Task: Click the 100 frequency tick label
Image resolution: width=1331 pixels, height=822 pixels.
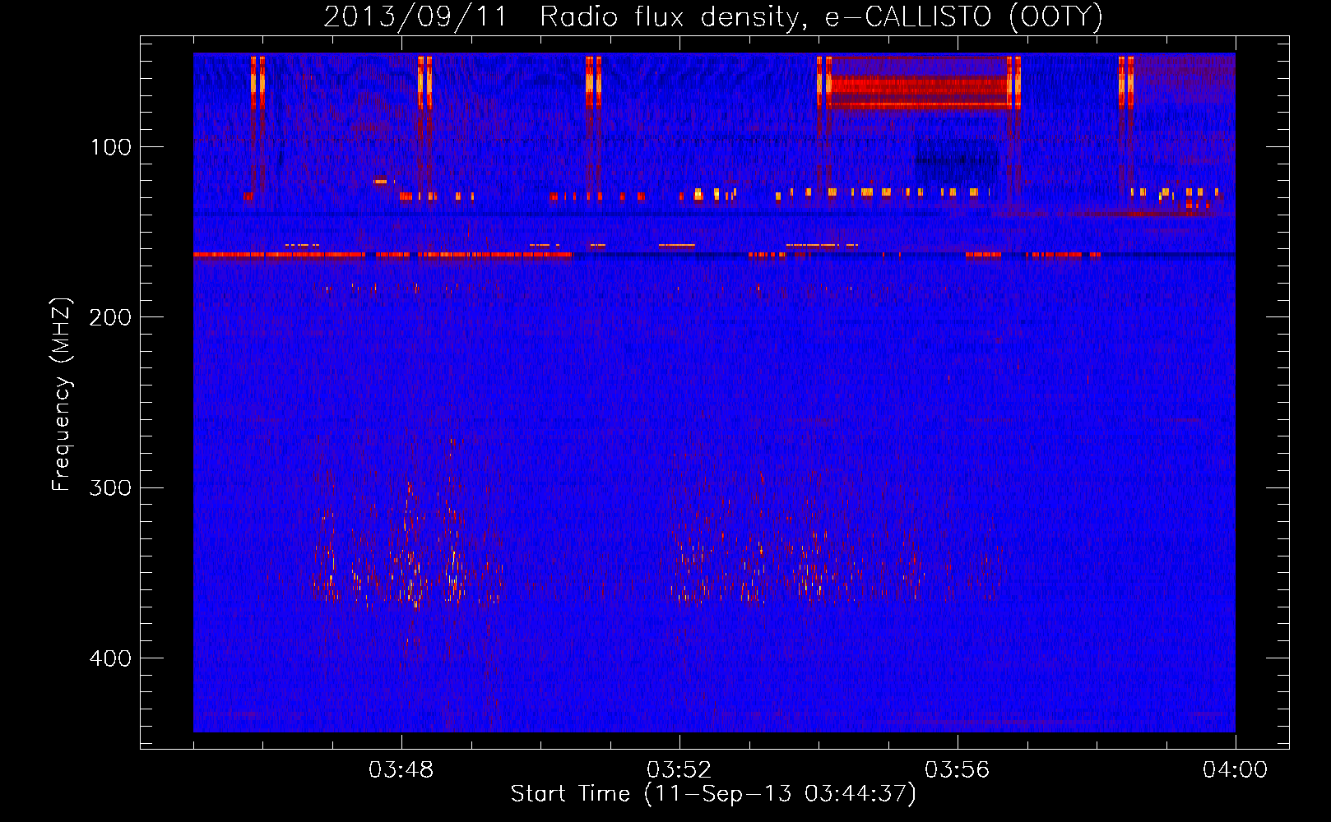Action: click(110, 147)
